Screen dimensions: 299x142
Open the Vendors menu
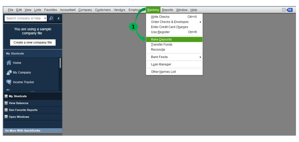(119, 10)
